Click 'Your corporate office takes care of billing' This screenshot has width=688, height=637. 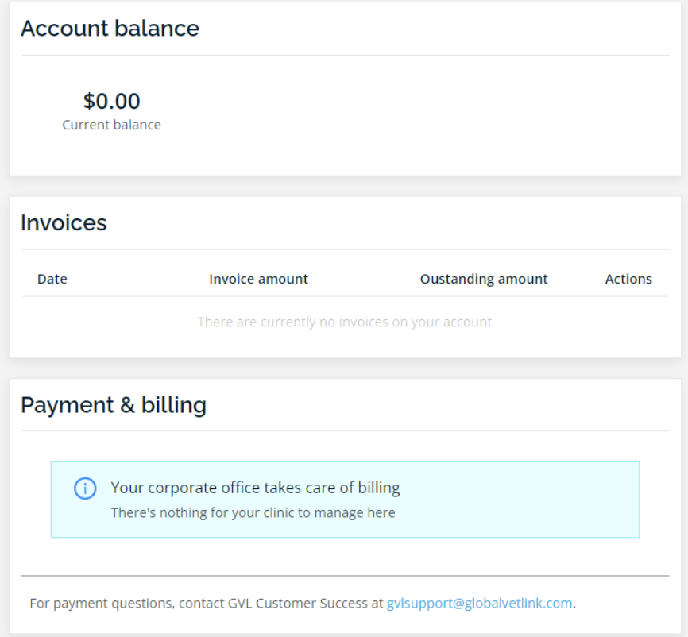tap(255, 488)
